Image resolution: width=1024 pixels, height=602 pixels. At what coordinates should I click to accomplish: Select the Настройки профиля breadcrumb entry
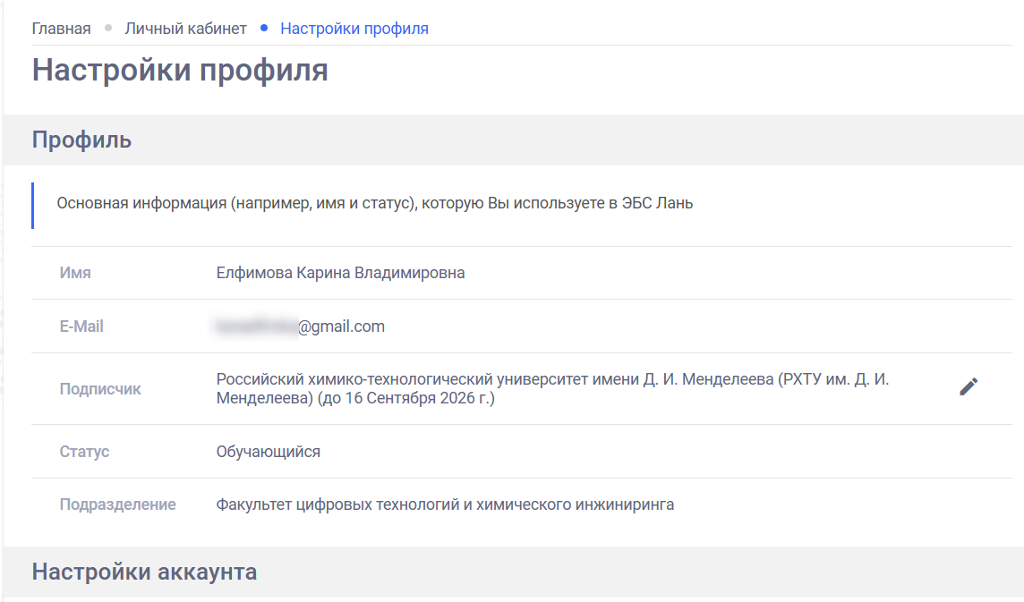354,28
